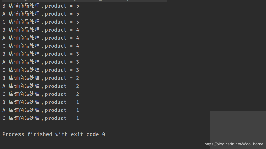Select line 'C 店铺商品处理, product = 4'
Screen dimensions: 266x149
point(41,46)
